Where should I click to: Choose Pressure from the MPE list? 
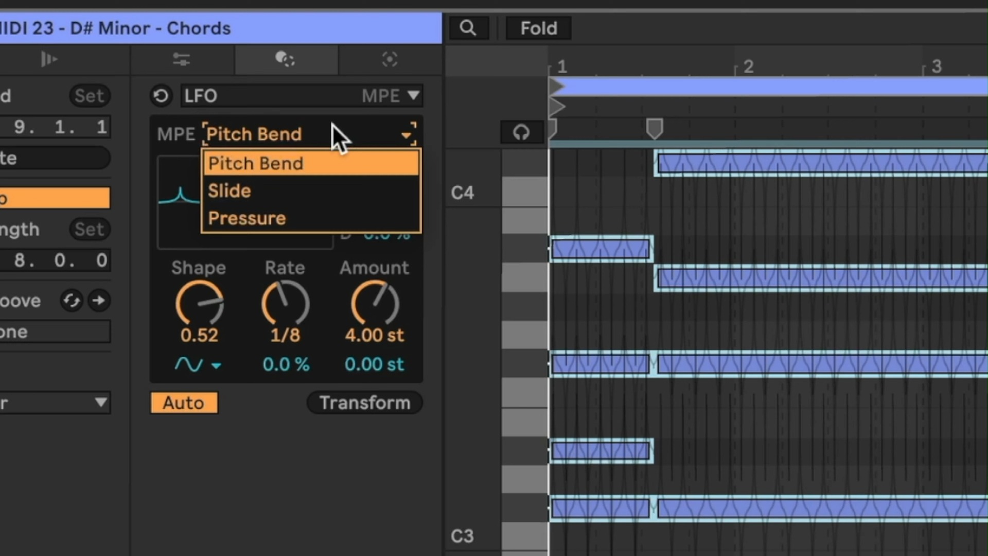(311, 218)
